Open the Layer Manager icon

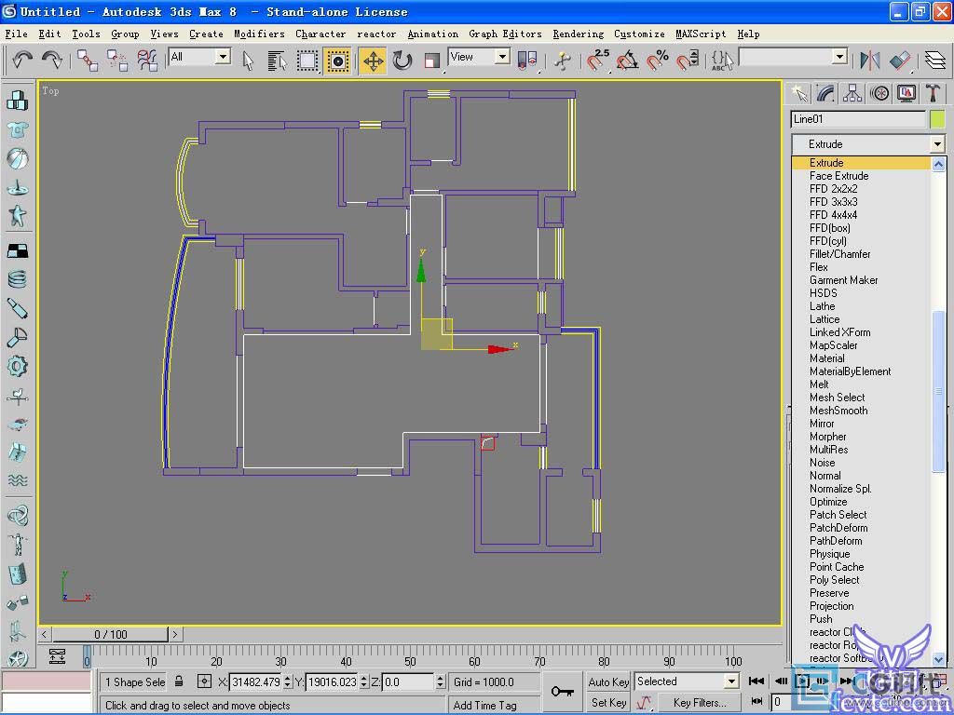click(934, 61)
